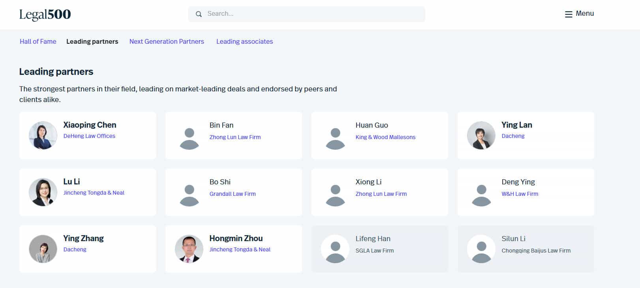Click Bo Shi's placeholder avatar icon
This screenshot has height=288, width=640.
[x=189, y=195]
